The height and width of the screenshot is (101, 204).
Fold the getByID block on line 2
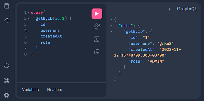point(28,19)
